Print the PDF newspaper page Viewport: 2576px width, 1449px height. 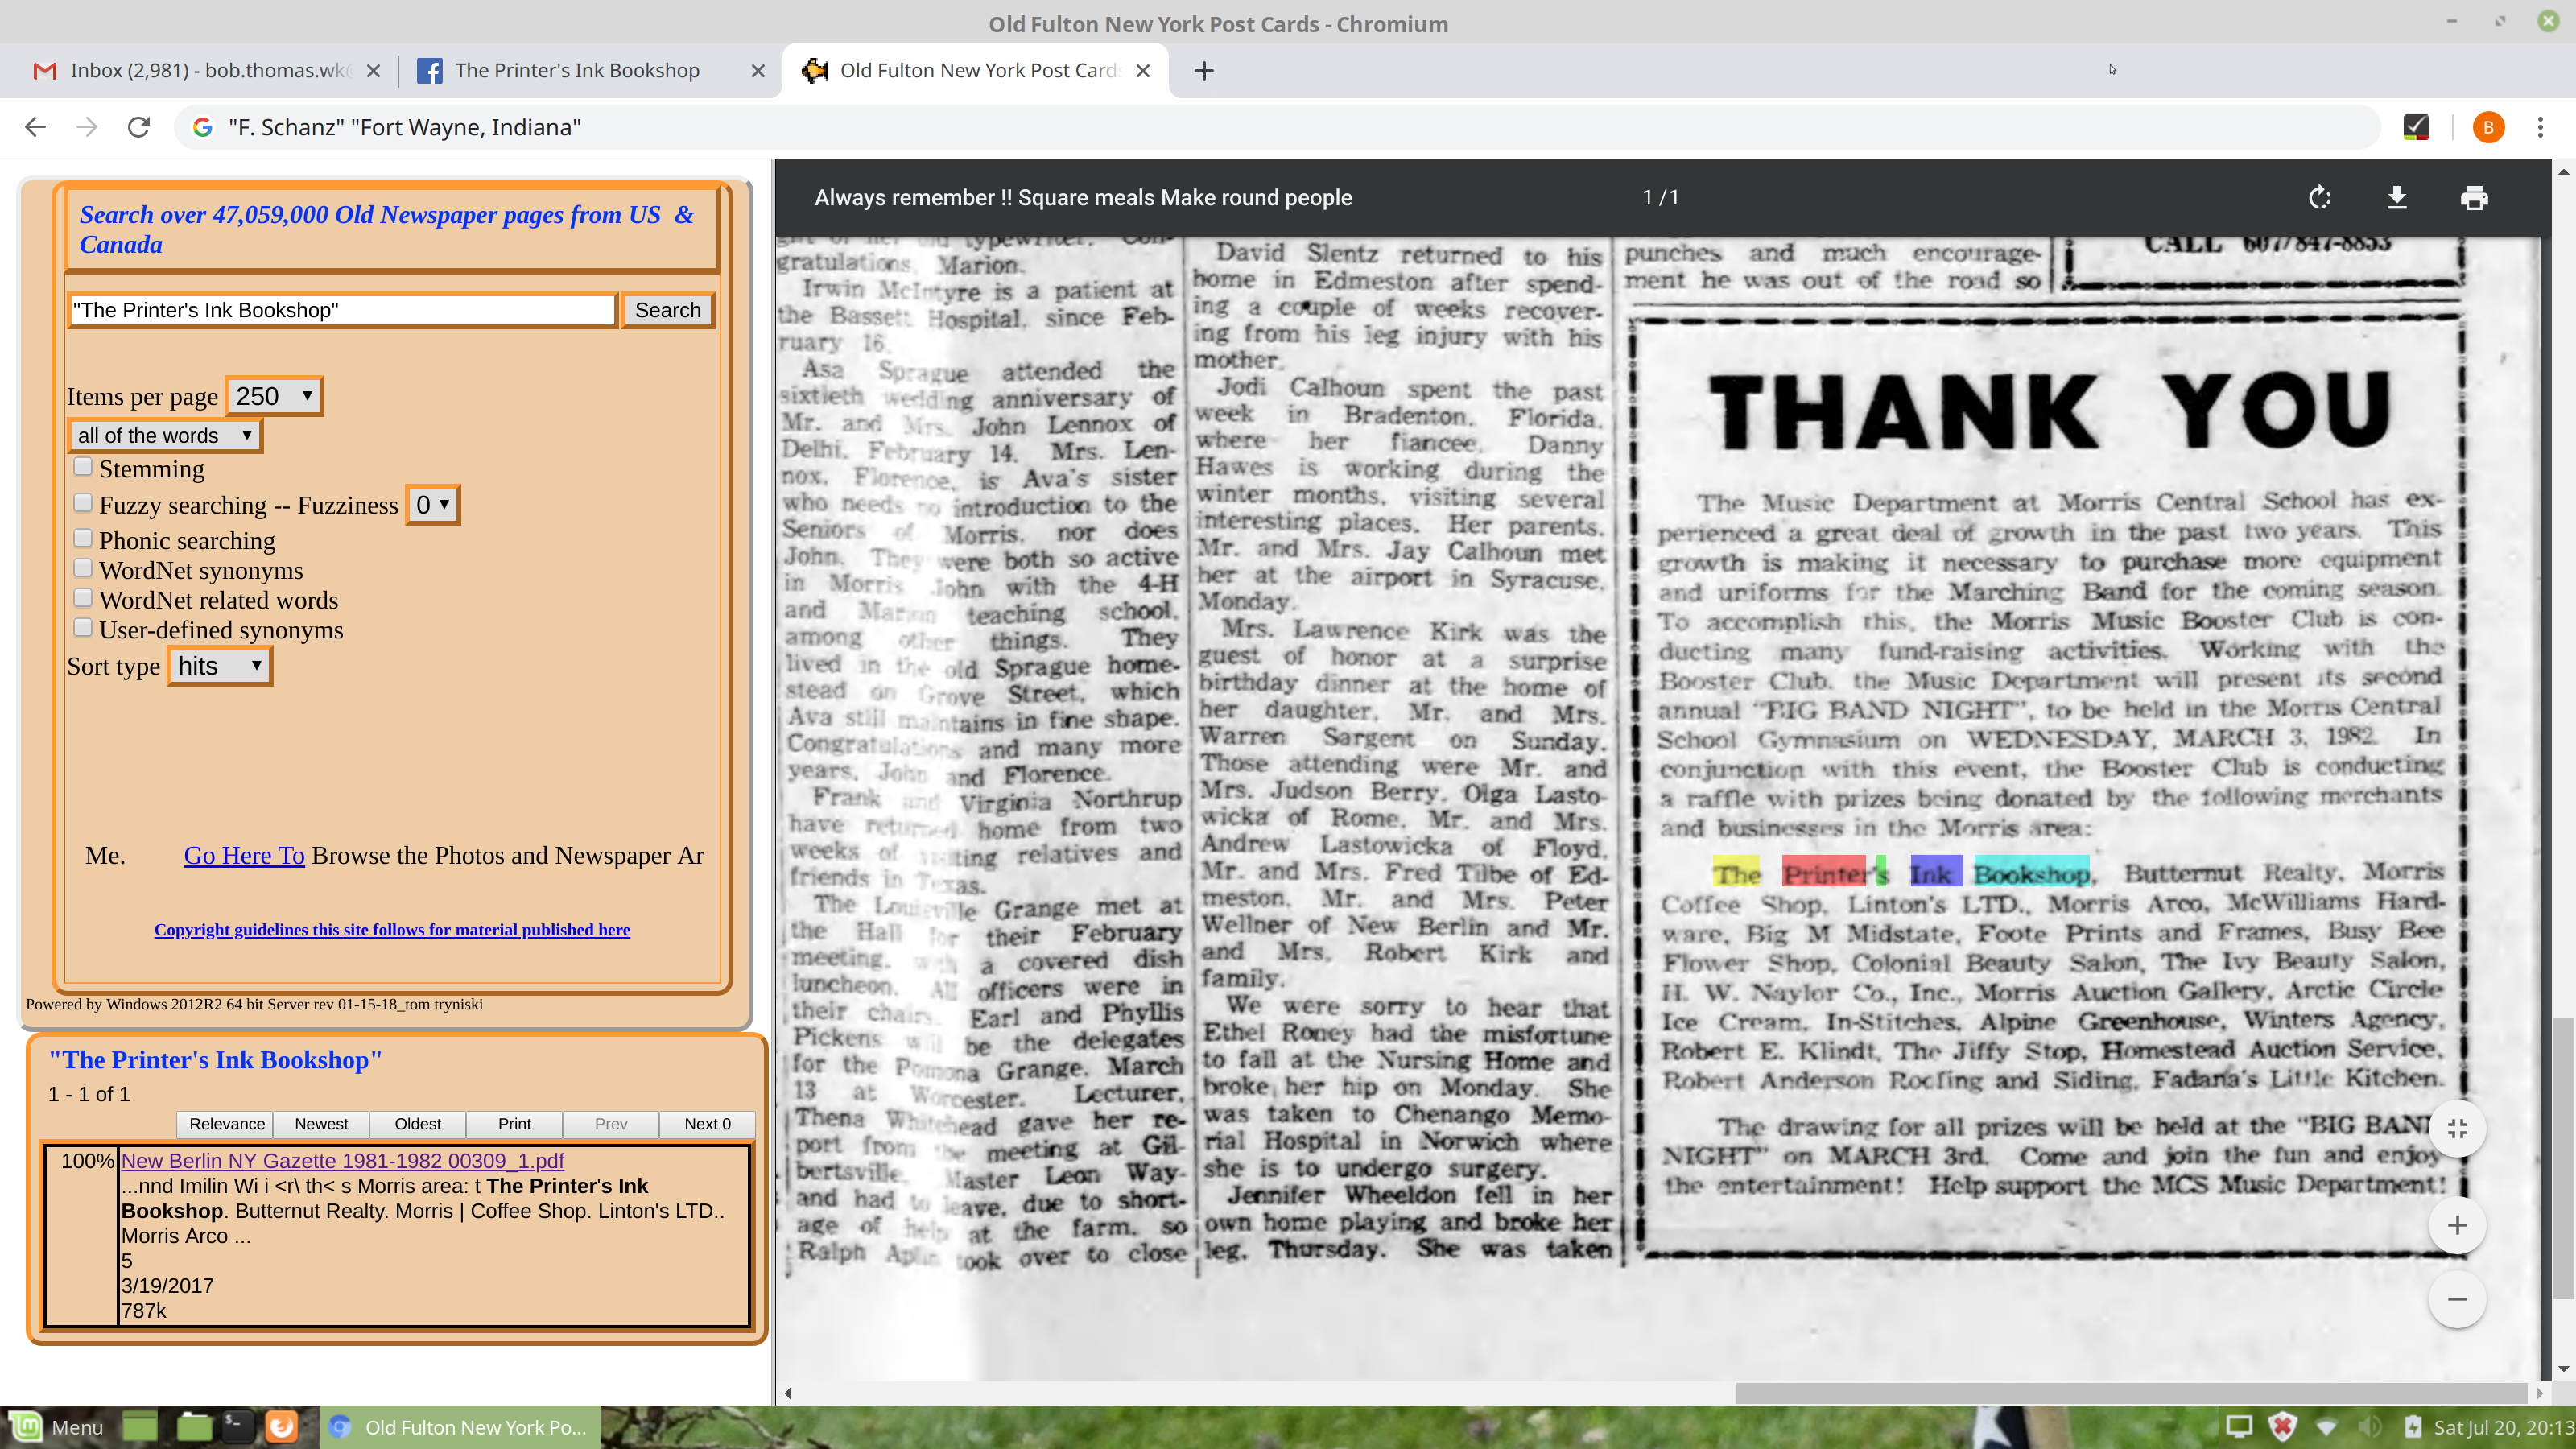click(x=2474, y=198)
